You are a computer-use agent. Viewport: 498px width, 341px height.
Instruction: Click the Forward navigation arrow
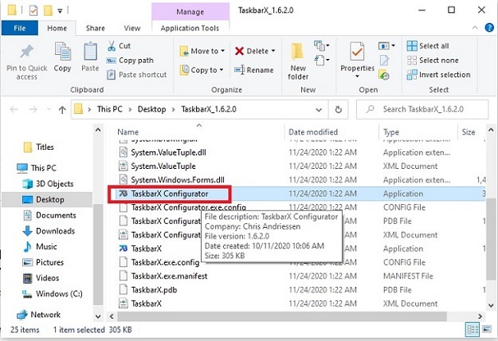(33, 109)
